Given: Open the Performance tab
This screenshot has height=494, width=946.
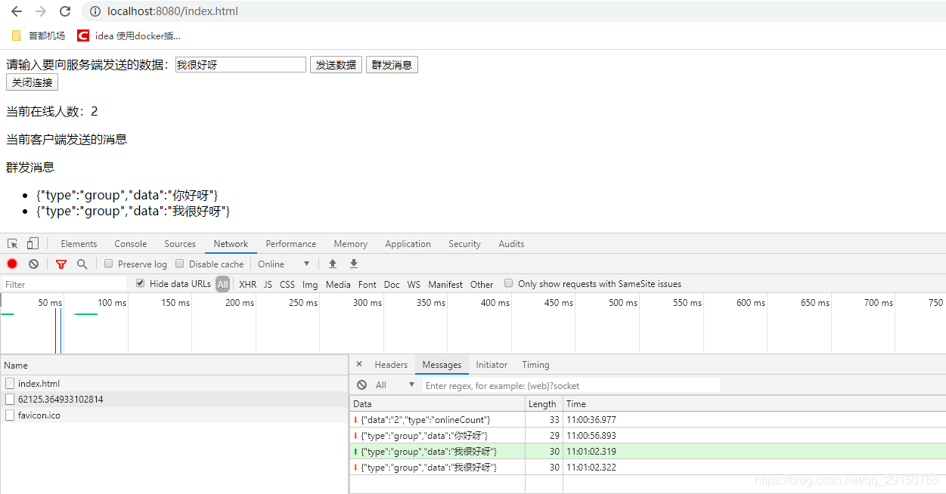Looking at the screenshot, I should tap(291, 244).
